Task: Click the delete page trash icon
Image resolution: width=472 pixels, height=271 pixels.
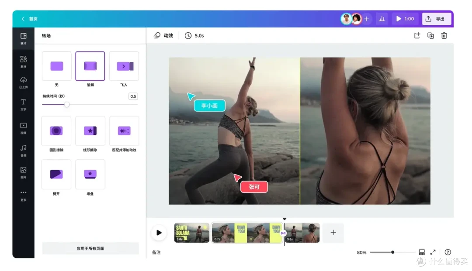Action: [x=444, y=36]
